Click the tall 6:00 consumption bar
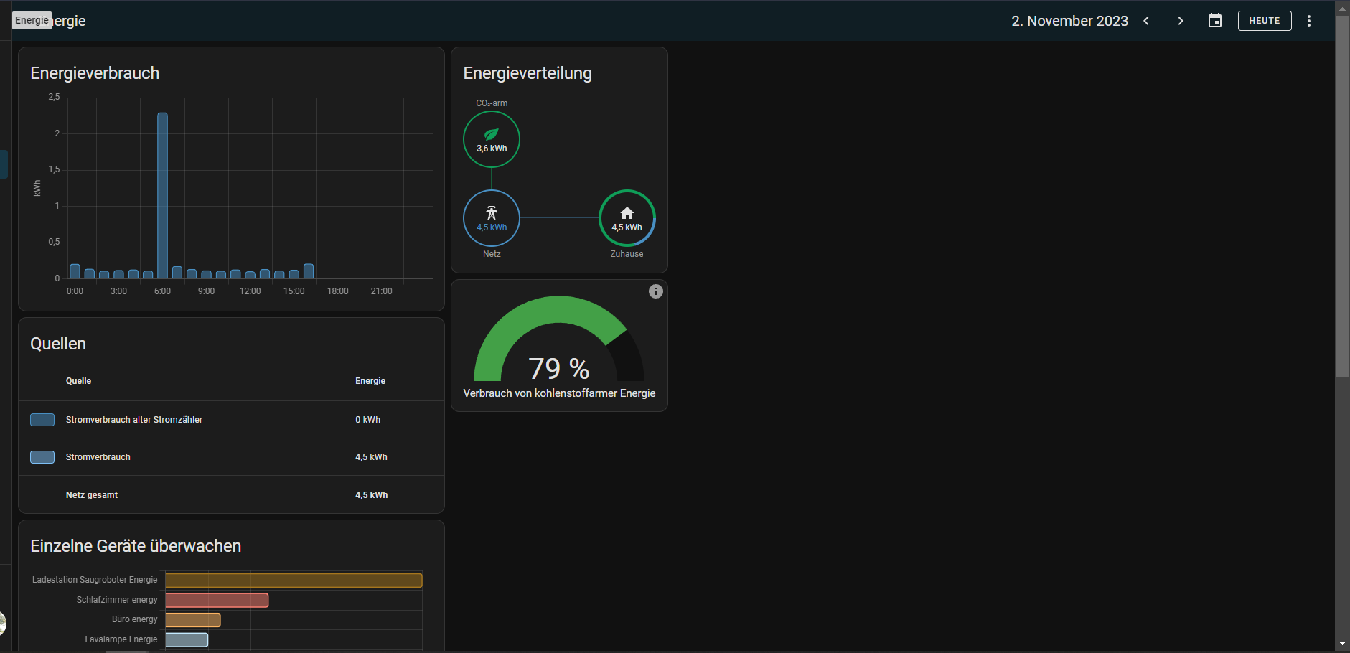This screenshot has width=1350, height=653. pyautogui.click(x=163, y=195)
